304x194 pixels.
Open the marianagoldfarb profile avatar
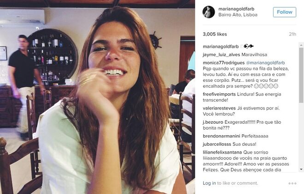[209, 12]
